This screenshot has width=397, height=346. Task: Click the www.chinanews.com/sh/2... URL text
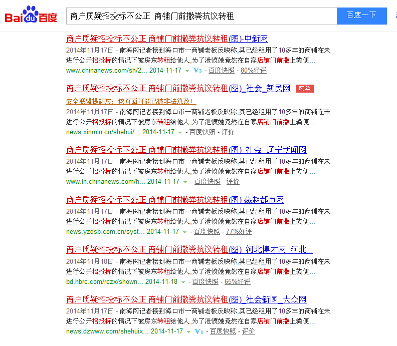106,70
